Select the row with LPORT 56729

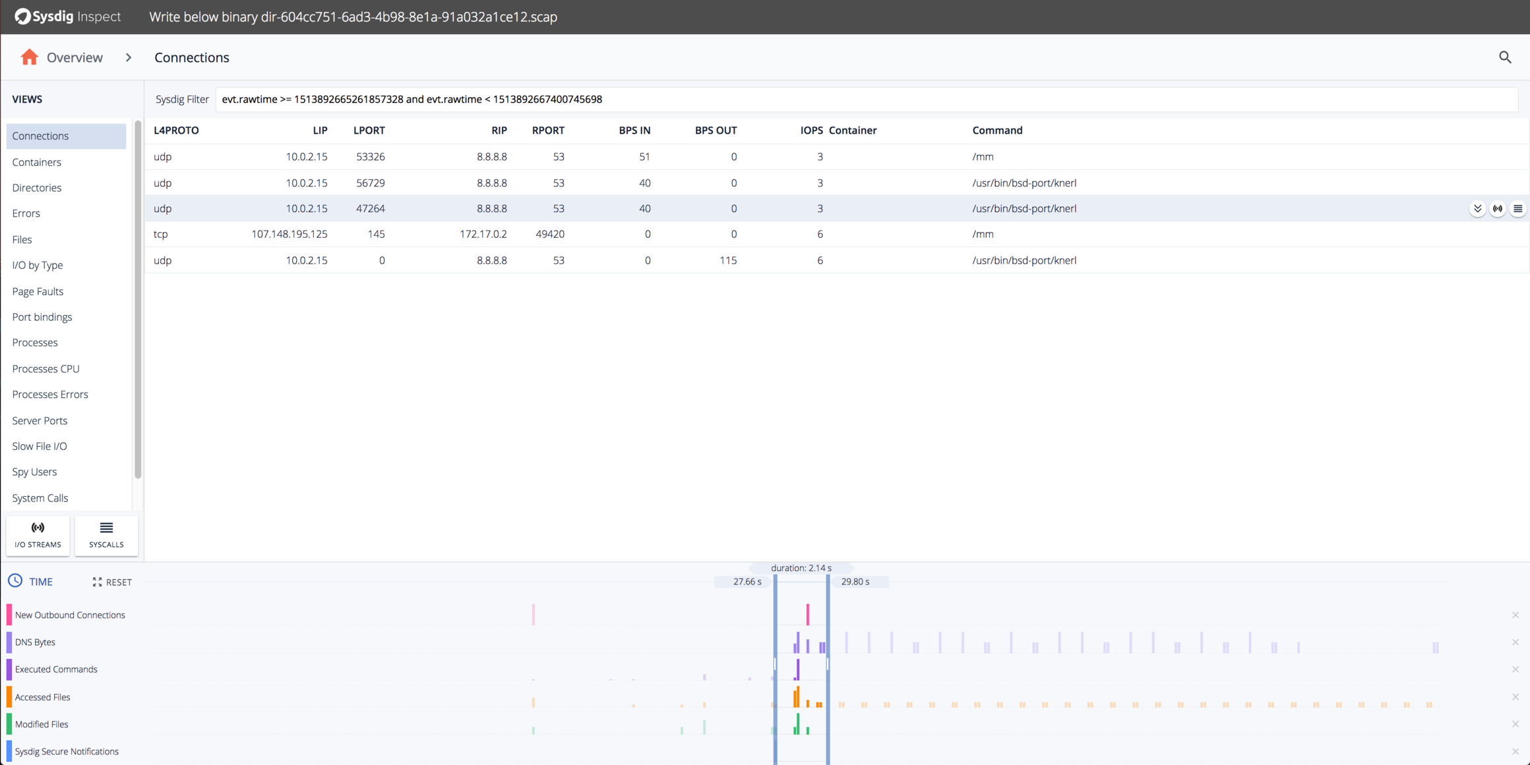pyautogui.click(x=836, y=183)
